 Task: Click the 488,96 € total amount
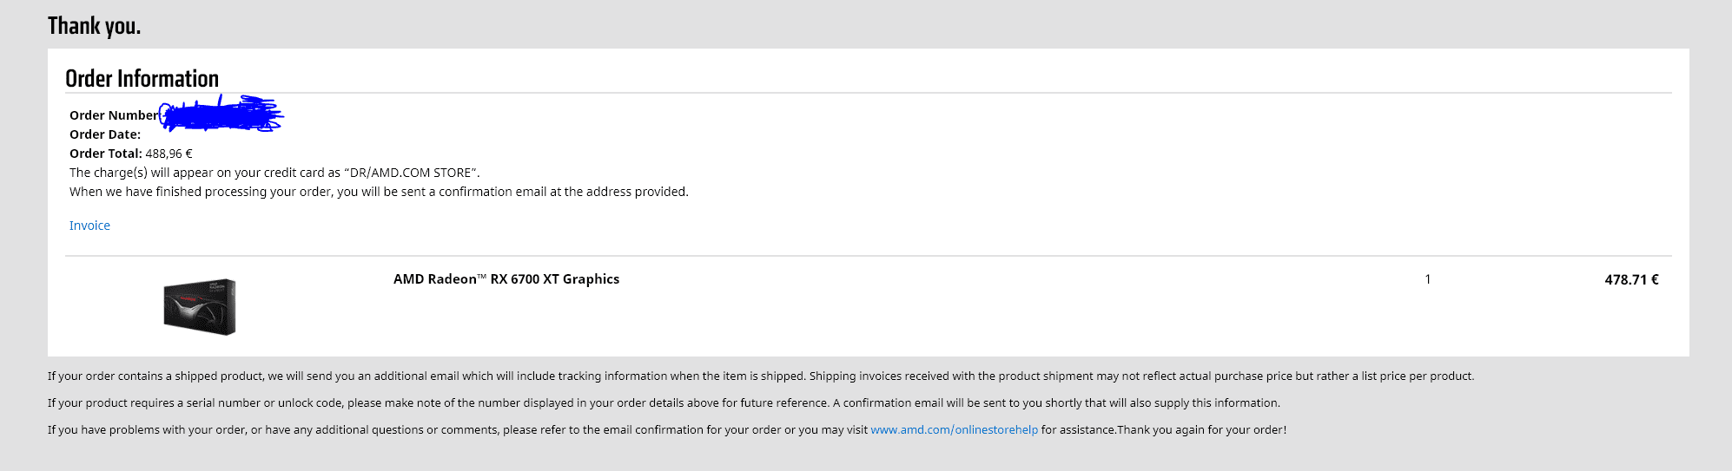(169, 154)
